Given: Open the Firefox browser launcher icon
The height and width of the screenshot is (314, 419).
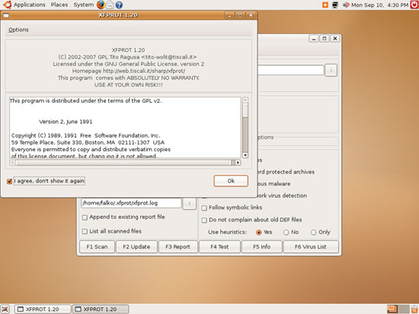Looking at the screenshot, I should point(101,5).
